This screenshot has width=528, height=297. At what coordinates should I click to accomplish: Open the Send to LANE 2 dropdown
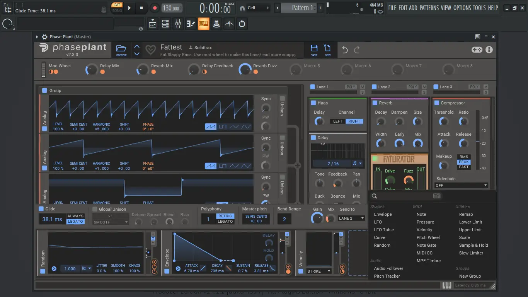351,218
